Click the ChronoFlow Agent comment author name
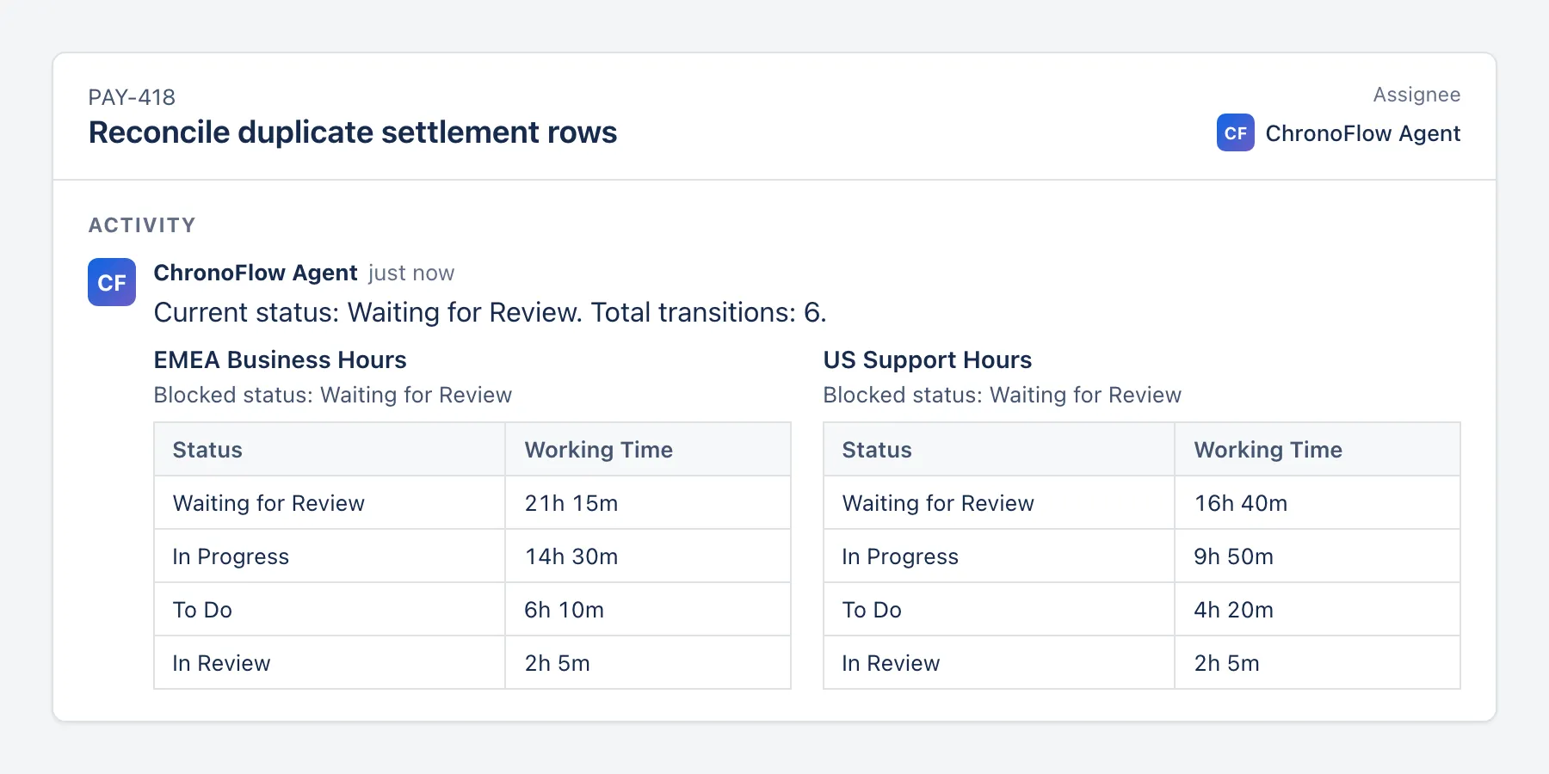Viewport: 1549px width, 774px height. click(x=256, y=273)
